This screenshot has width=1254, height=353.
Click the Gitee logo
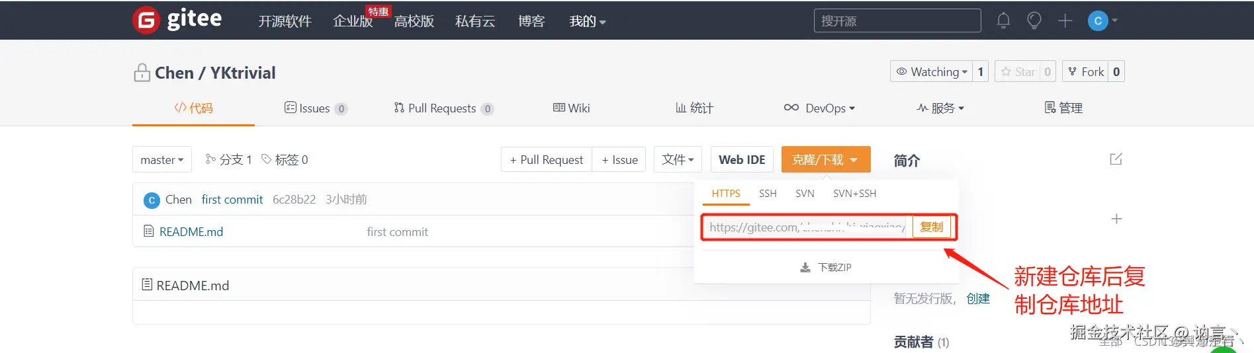(x=177, y=20)
